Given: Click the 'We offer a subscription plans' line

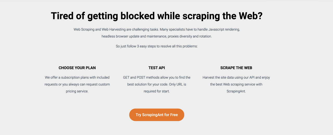Looking at the screenshot, I should pyautogui.click(x=77, y=77).
